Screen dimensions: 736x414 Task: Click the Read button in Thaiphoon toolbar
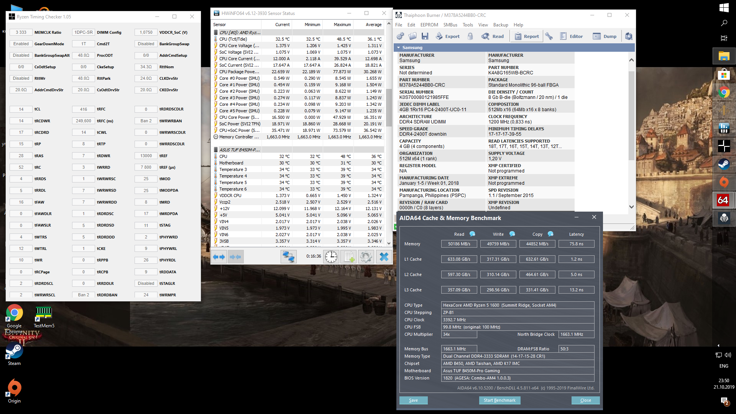click(493, 36)
